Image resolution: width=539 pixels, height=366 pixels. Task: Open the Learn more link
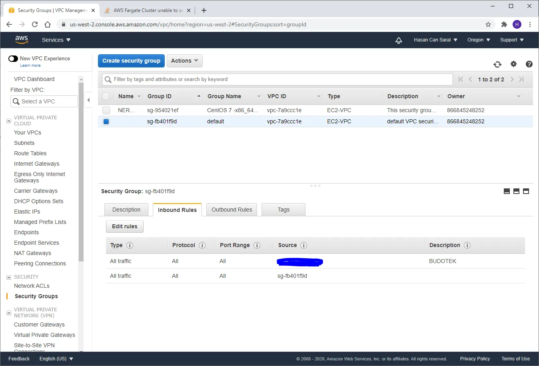(30, 65)
